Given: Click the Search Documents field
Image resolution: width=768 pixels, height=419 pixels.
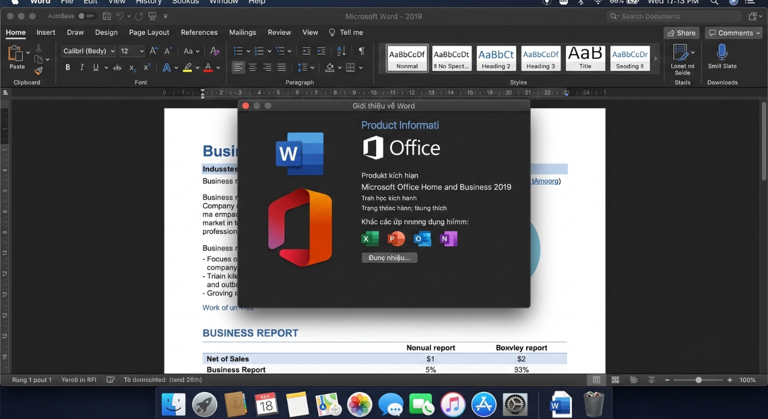Looking at the screenshot, I should coord(674,16).
